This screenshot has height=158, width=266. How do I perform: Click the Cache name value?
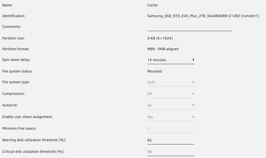coord(152,5)
